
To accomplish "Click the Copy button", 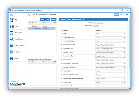I will point(48,19).
